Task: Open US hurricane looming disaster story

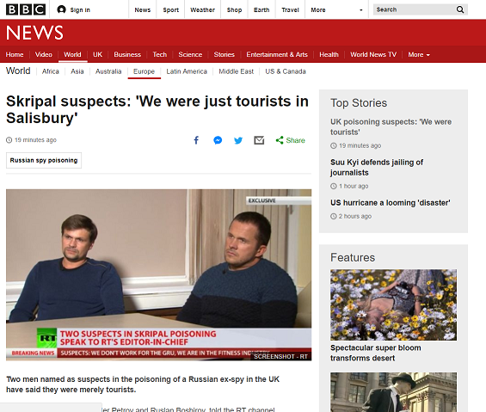Action: (x=391, y=203)
